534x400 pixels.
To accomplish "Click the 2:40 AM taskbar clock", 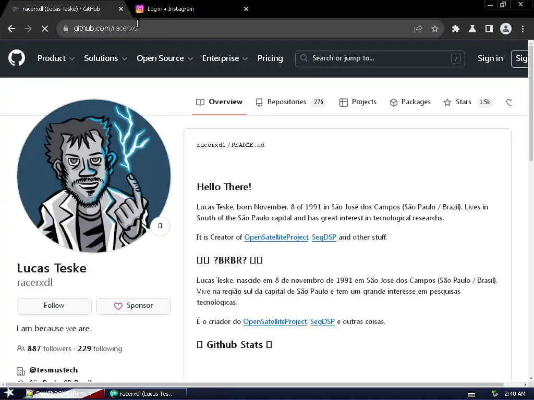I will pos(515,394).
